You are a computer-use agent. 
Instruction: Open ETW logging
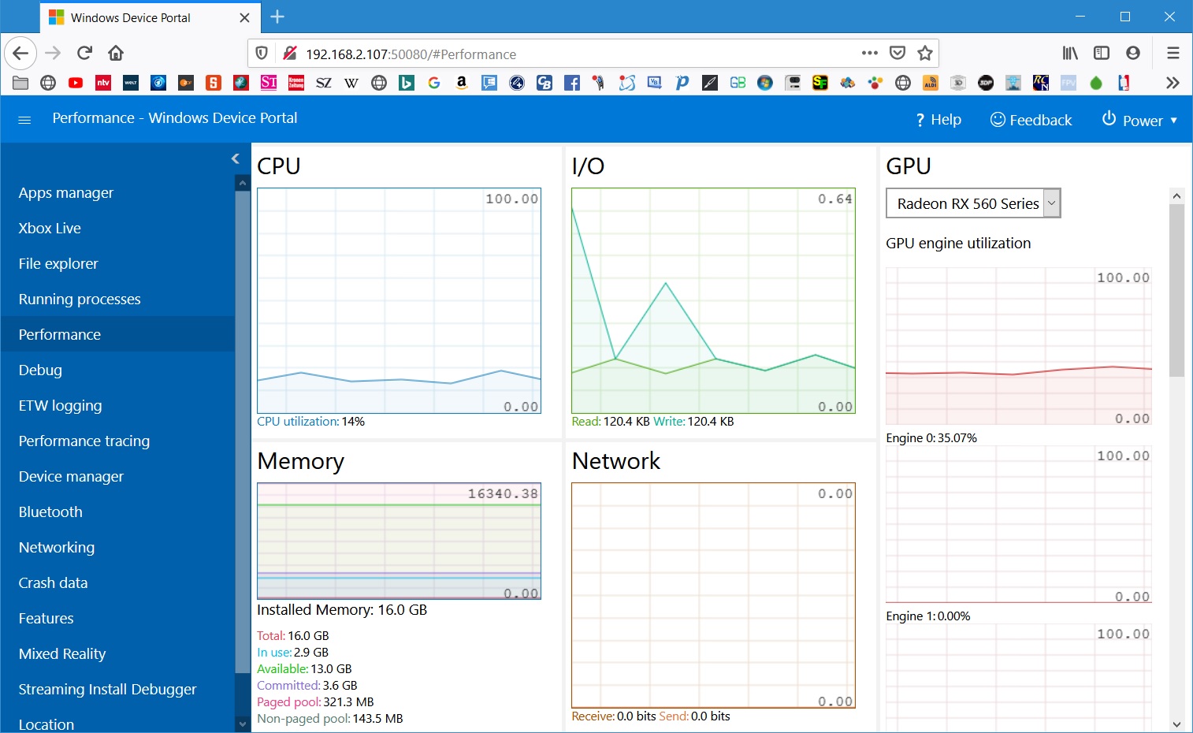[60, 406]
